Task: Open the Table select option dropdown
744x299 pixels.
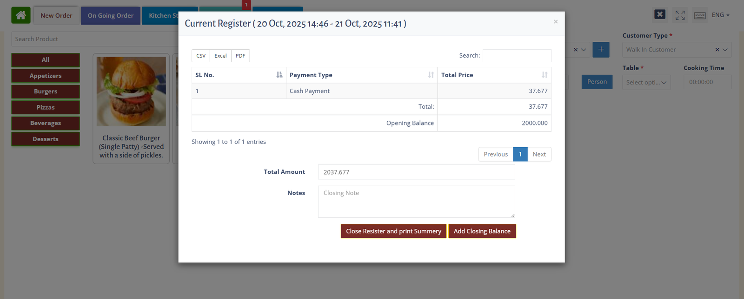Action: pyautogui.click(x=646, y=82)
